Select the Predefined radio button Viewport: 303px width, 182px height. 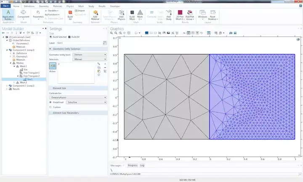(x=50, y=102)
